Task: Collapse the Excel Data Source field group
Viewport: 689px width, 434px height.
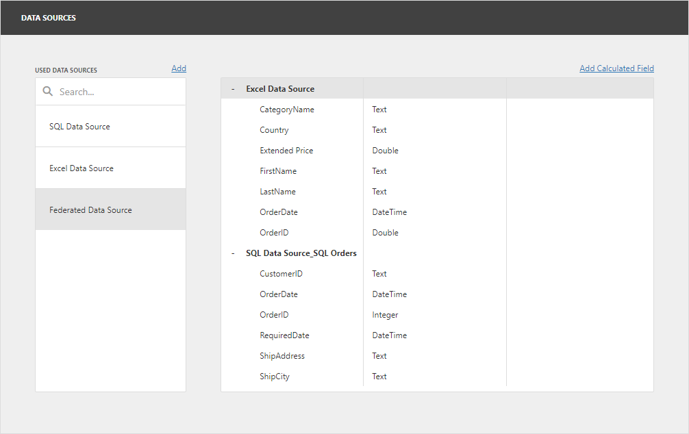Action: [x=232, y=88]
